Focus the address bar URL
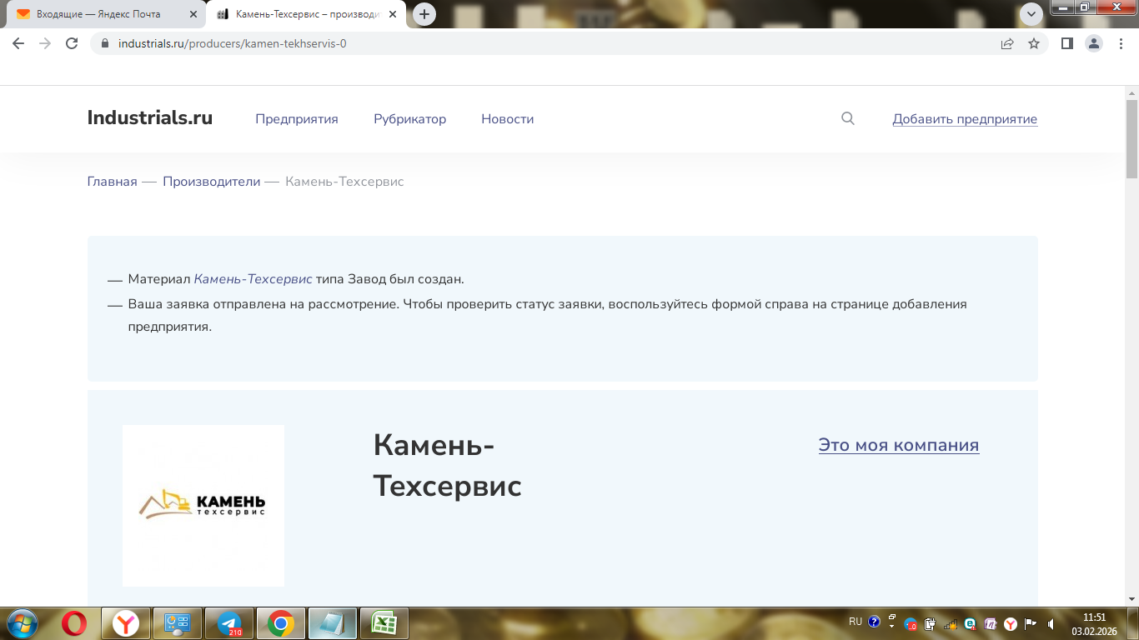1139x640 pixels. [x=232, y=43]
